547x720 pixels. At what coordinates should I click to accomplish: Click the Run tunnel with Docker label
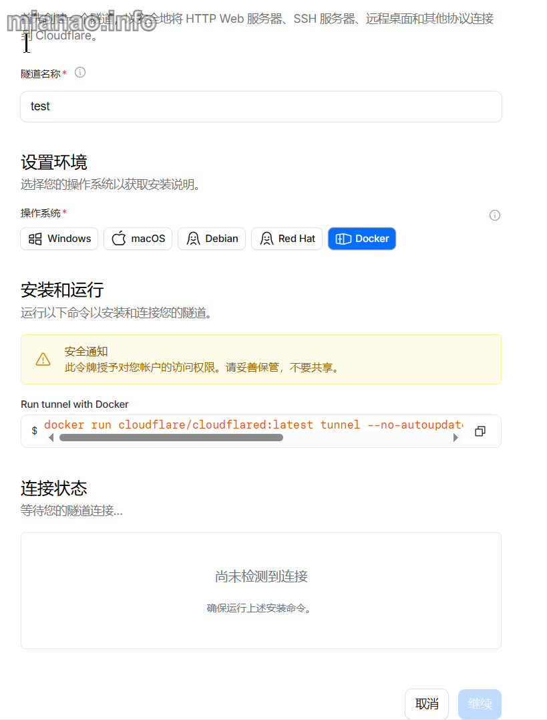click(75, 404)
